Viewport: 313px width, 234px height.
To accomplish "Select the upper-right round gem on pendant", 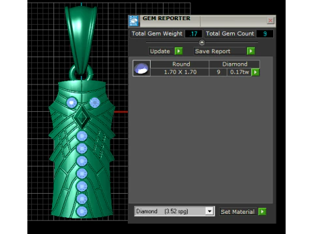I will [x=95, y=102].
